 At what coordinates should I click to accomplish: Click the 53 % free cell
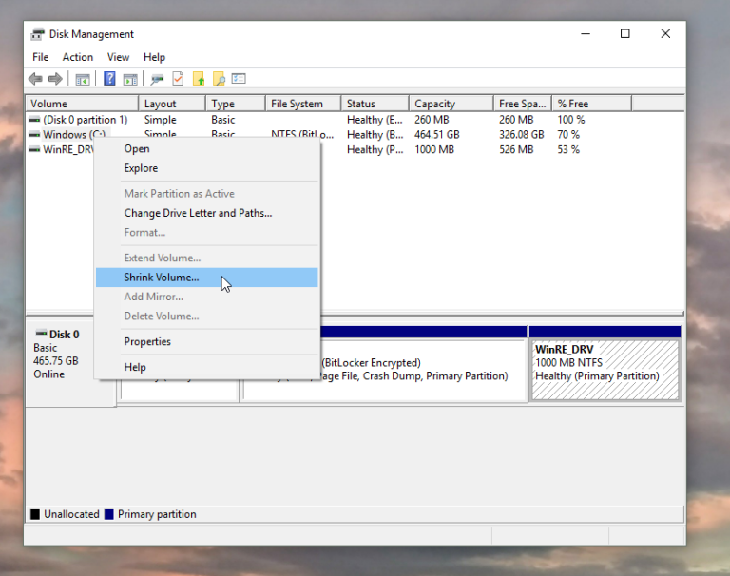pos(568,150)
